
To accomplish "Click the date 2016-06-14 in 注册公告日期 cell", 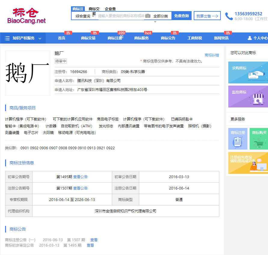I will coord(179,188).
